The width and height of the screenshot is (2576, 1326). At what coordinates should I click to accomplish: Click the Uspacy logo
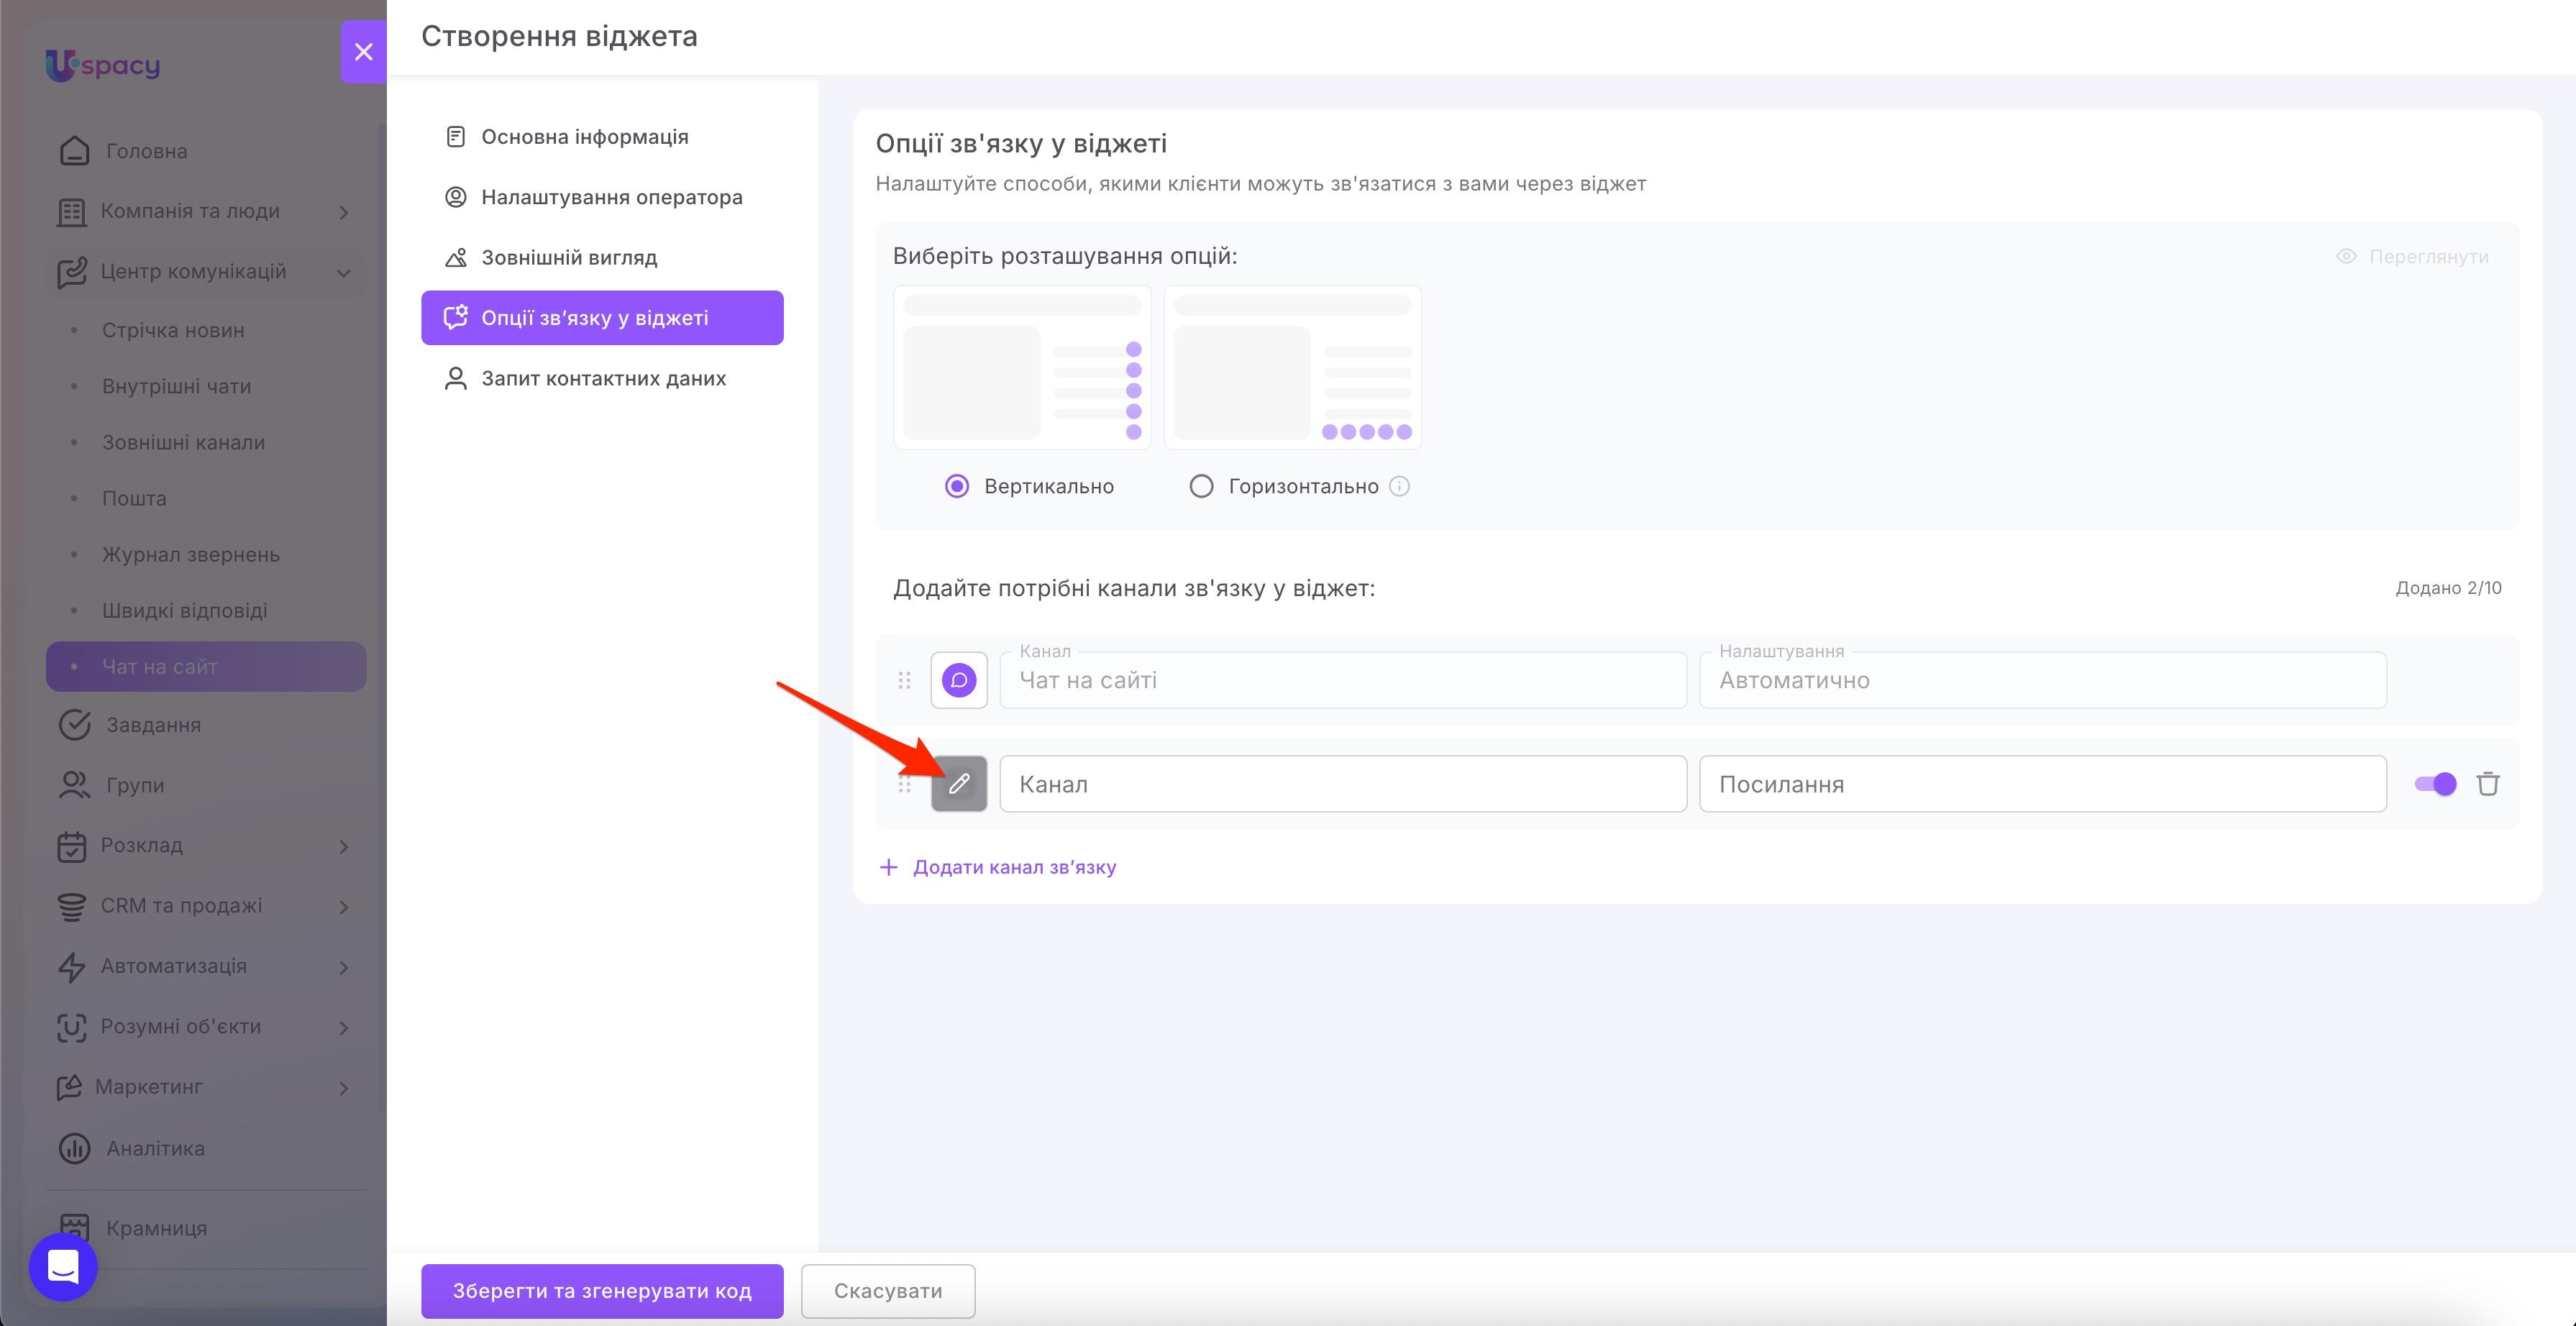click(x=103, y=66)
